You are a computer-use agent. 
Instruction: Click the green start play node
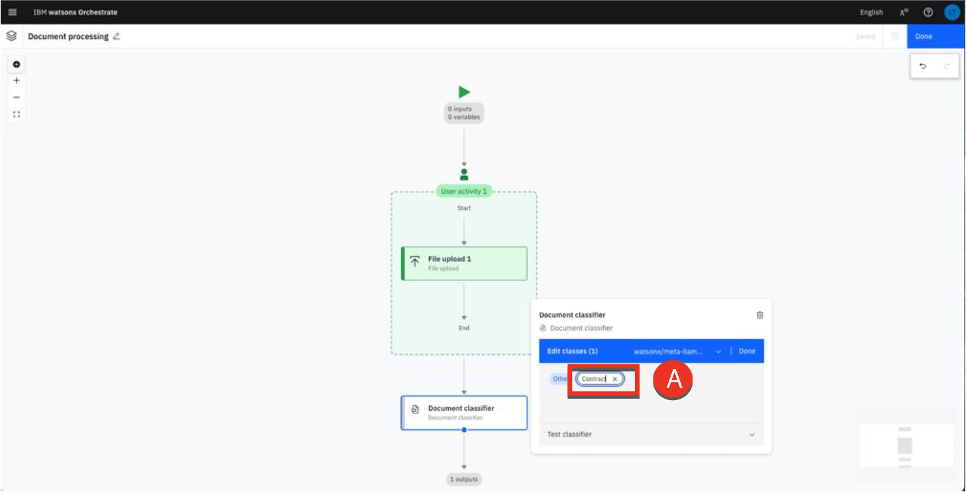pos(464,92)
